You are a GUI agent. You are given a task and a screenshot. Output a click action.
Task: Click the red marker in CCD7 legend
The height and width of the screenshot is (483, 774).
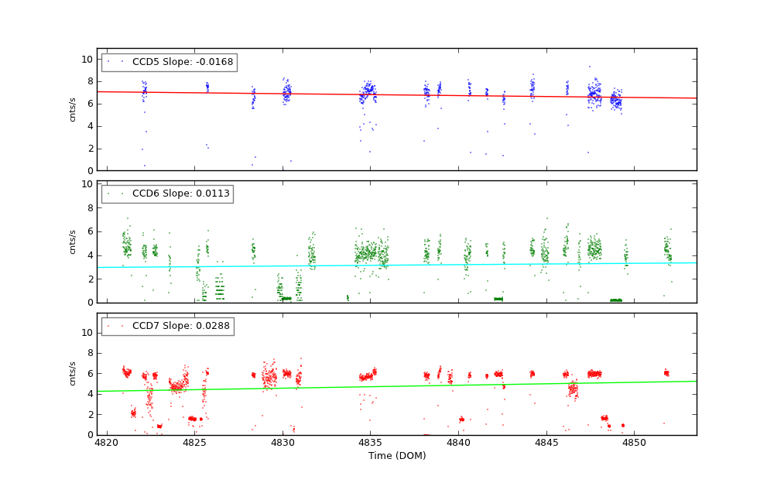[x=108, y=327]
